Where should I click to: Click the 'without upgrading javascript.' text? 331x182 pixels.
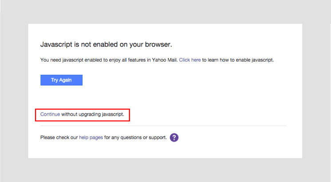[x=95, y=114]
